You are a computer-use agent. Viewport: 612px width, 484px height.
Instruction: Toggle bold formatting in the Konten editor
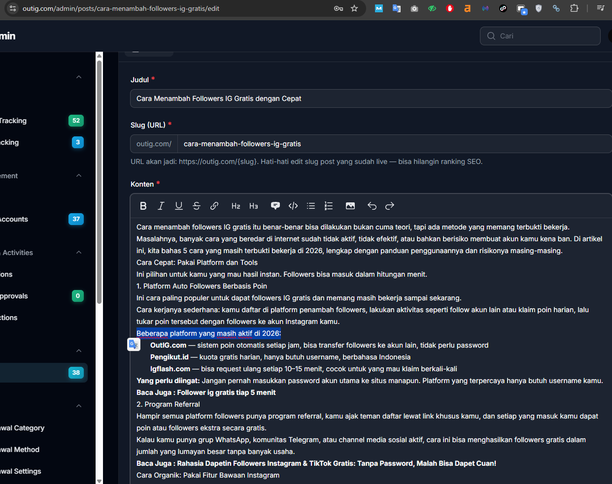click(143, 206)
